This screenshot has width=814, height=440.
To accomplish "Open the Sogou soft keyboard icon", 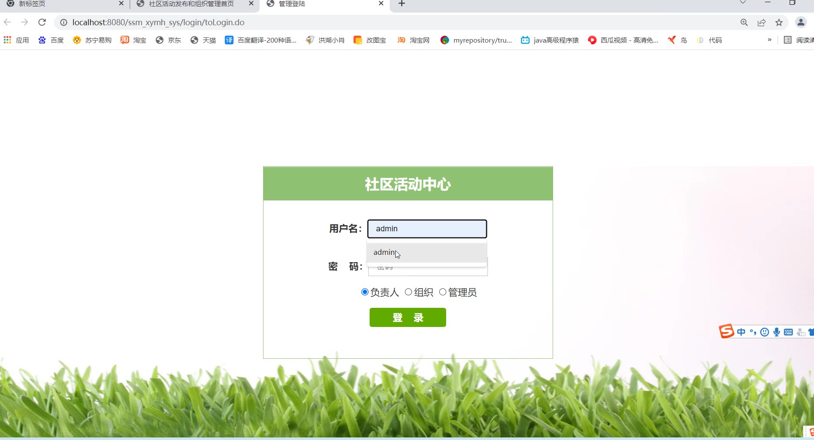I will pyautogui.click(x=788, y=332).
